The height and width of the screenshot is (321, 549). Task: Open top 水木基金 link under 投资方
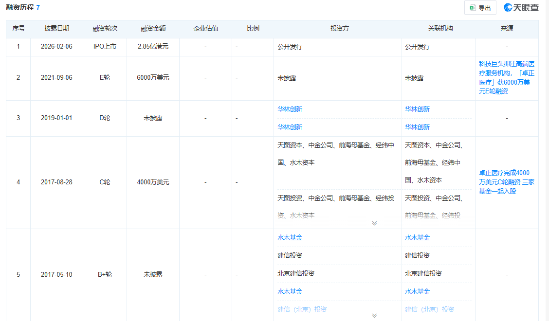290,237
